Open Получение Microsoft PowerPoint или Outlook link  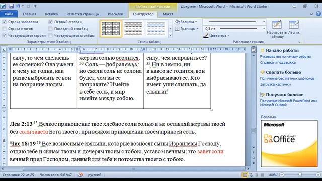coord(288,103)
